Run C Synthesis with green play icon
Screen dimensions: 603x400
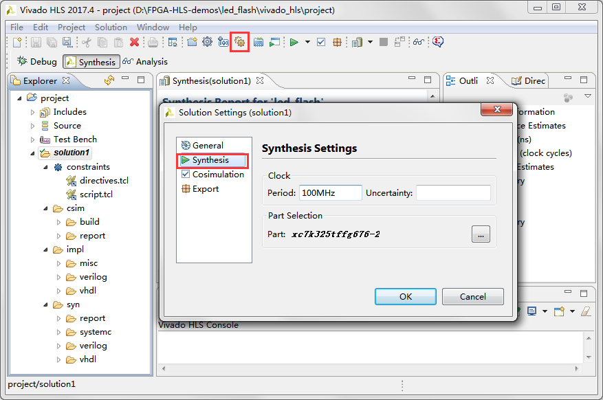pos(294,42)
